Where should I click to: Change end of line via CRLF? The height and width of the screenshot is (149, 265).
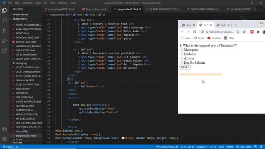222,147
